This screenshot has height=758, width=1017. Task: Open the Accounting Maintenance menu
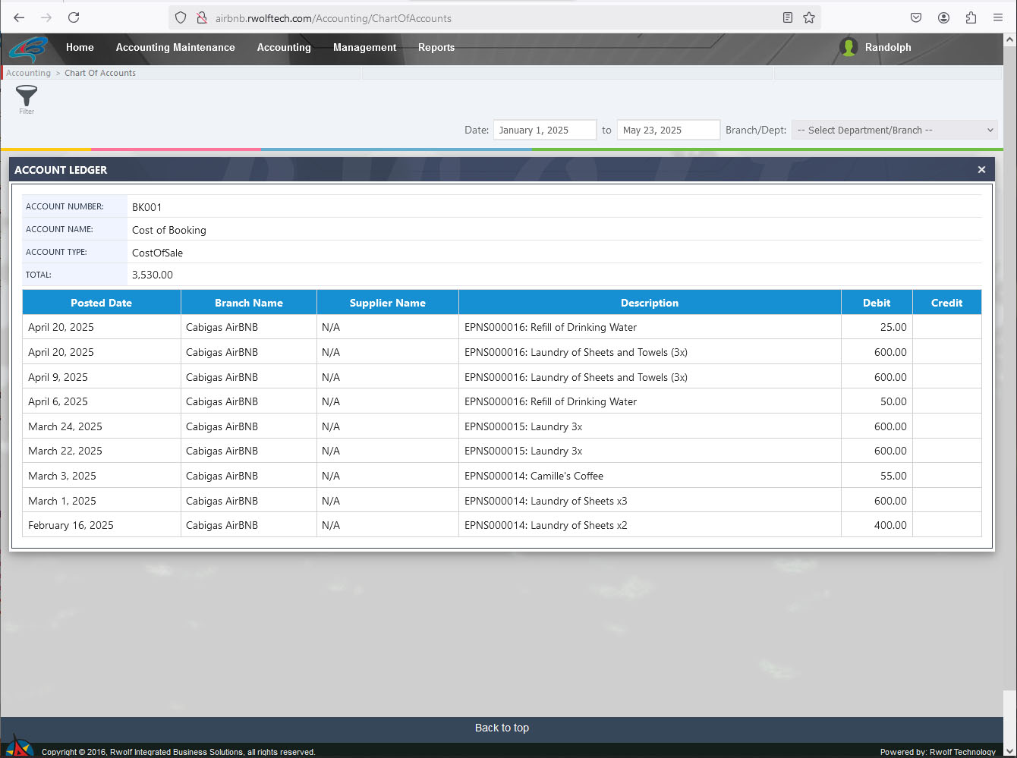click(x=175, y=47)
